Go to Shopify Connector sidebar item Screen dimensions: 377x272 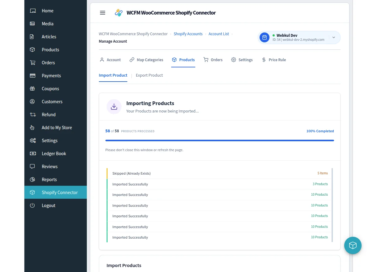click(56, 192)
